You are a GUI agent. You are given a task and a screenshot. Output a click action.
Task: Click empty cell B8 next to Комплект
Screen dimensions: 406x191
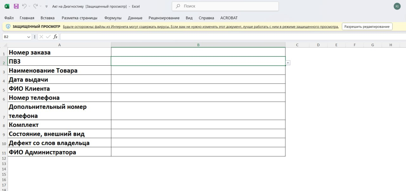[x=198, y=125]
